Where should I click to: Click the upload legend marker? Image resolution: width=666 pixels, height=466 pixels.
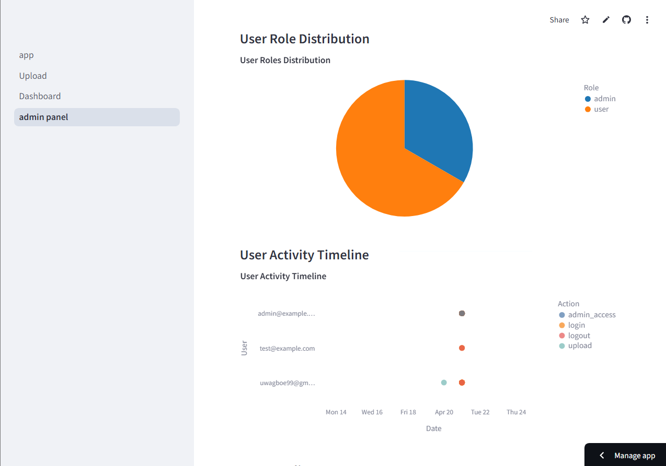(561, 345)
